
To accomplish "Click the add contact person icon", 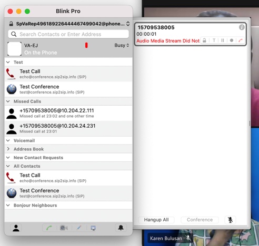I will click(x=16, y=228).
